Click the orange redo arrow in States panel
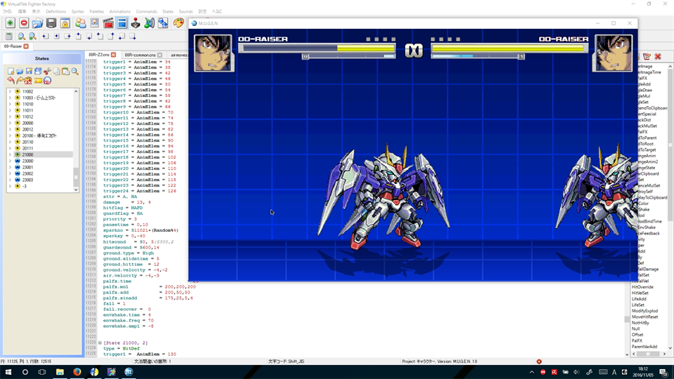674x379 pixels. [20, 80]
